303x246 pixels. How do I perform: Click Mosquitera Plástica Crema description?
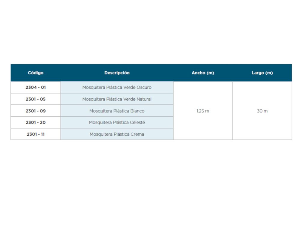[117, 134]
